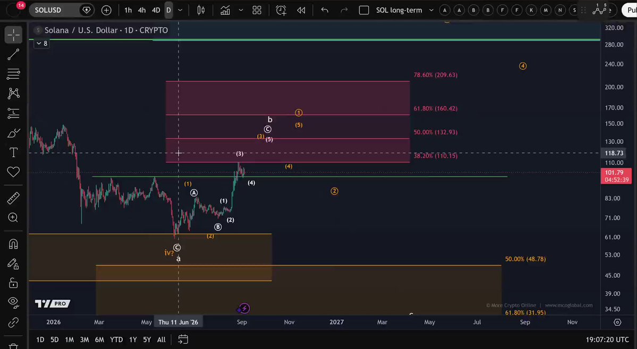Select the YTD date range
This screenshot has width=637, height=349.
116,339
